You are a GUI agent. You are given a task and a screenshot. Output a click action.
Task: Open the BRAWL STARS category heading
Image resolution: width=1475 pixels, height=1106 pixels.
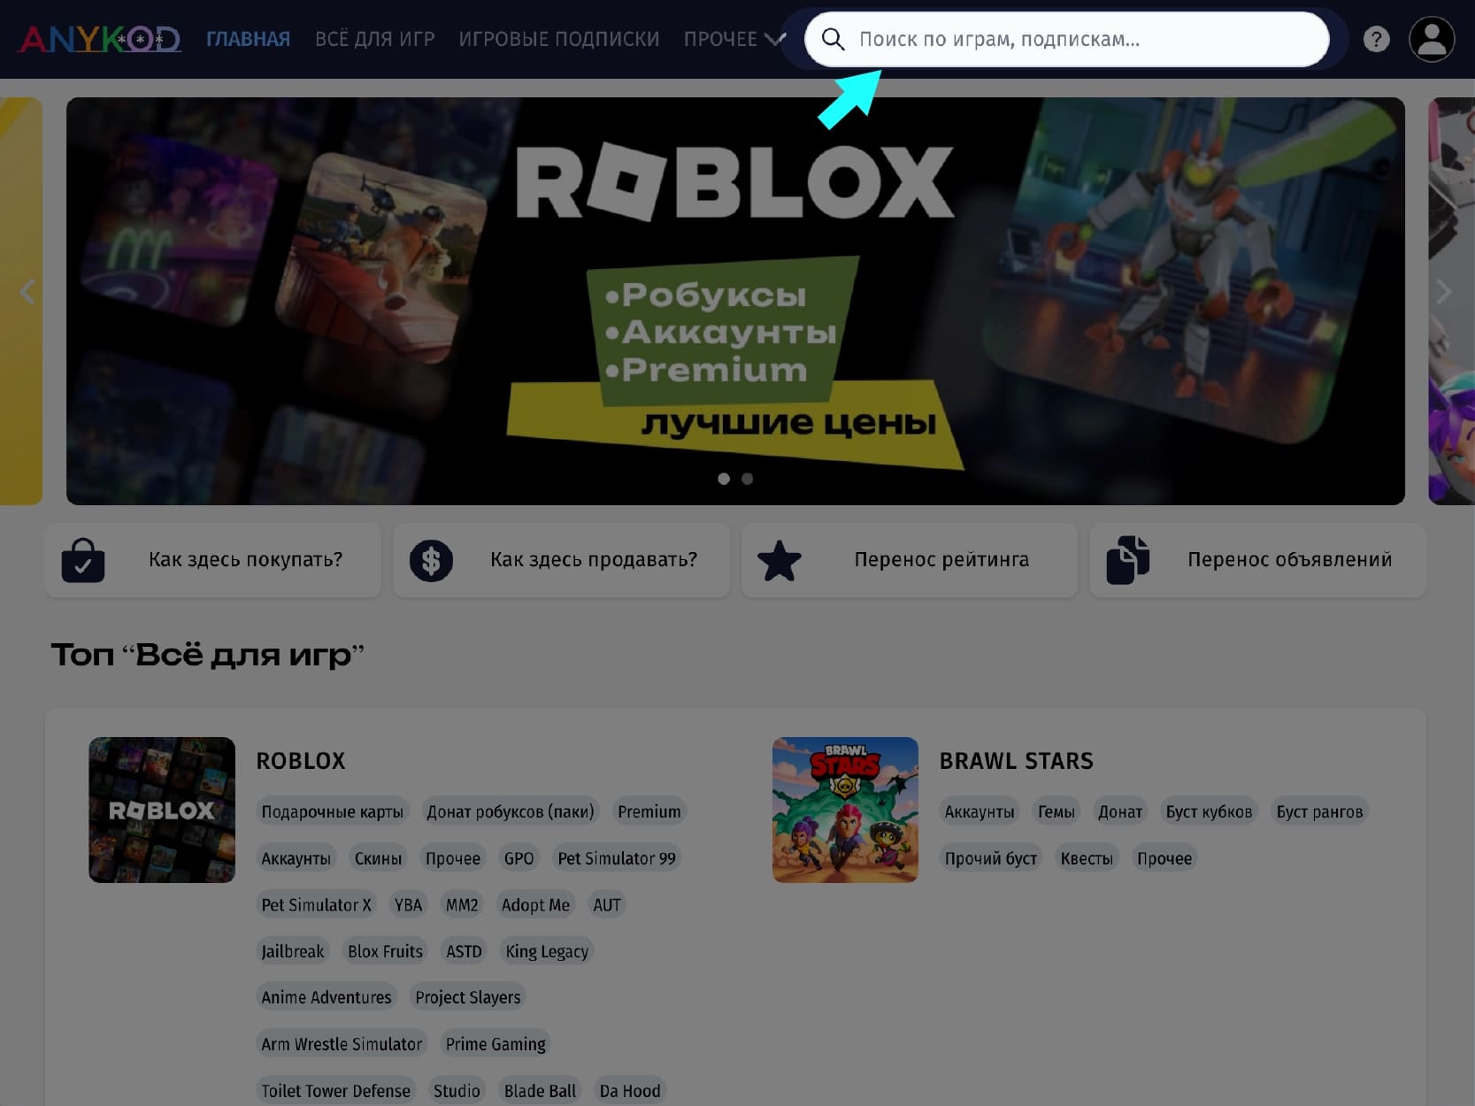click(1016, 761)
